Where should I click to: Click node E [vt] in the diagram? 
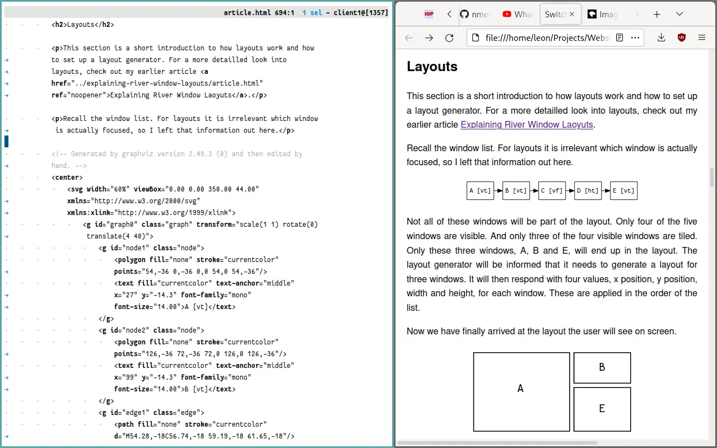point(623,190)
